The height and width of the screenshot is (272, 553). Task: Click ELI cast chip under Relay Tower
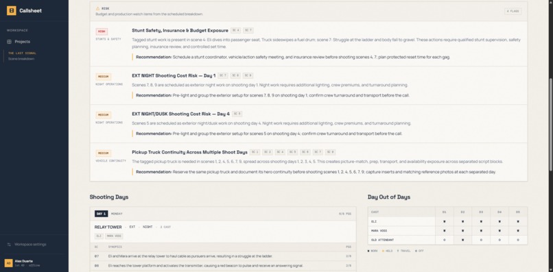point(99,236)
